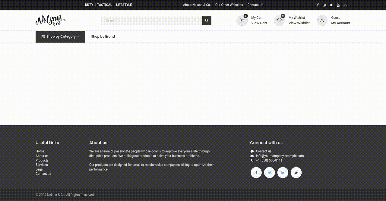The image size is (386, 201).
Task: Click phone number +1 (650) 555-0111
Action: (269, 160)
